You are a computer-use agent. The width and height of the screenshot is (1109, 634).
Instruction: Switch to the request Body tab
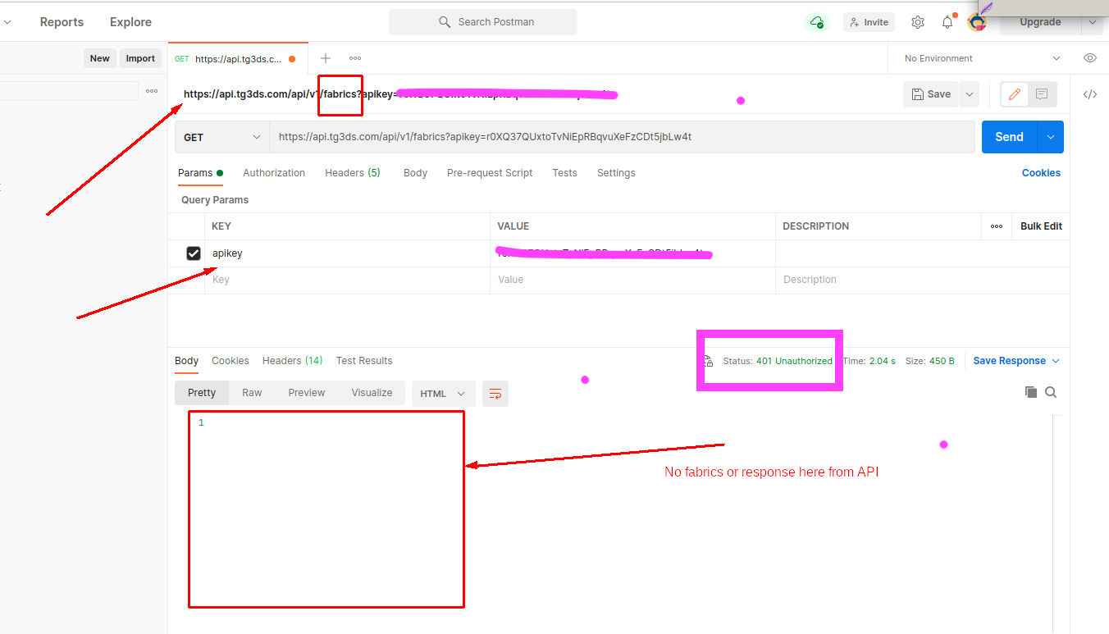click(x=415, y=173)
